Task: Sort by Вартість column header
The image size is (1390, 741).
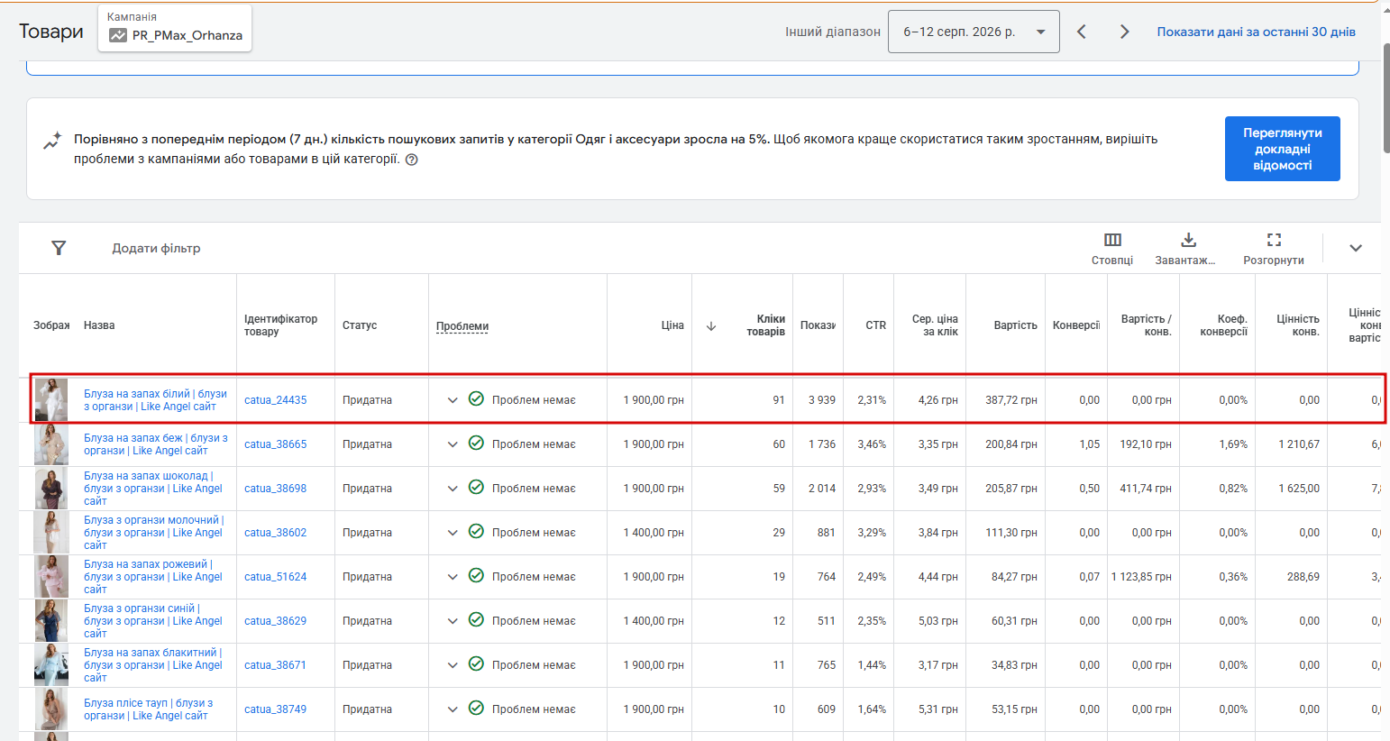Action: click(x=1015, y=325)
